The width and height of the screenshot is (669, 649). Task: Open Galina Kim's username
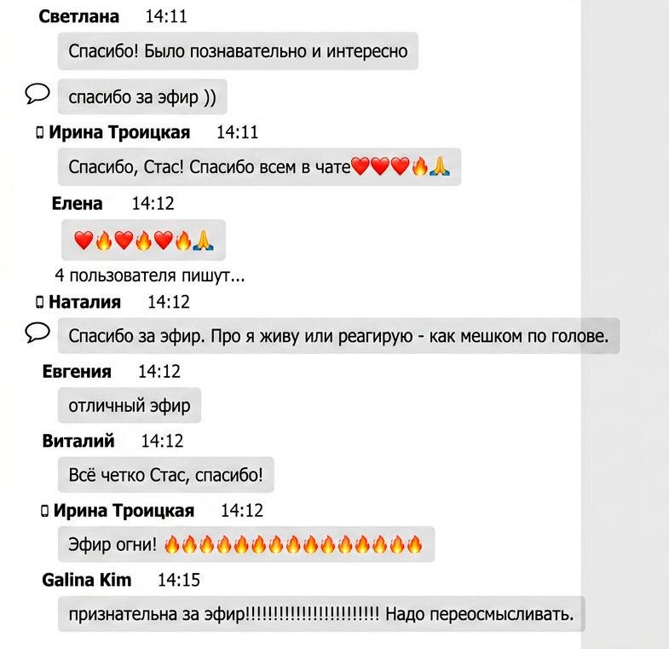pyautogui.click(x=87, y=580)
